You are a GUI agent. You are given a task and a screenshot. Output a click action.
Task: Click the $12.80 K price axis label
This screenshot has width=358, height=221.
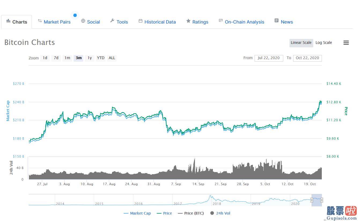(x=334, y=102)
